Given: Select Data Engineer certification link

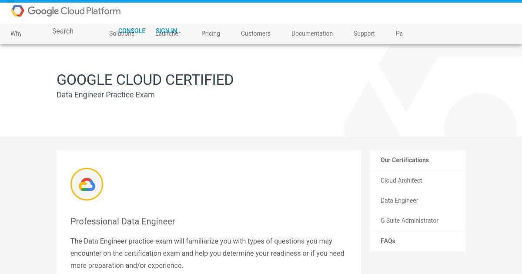Looking at the screenshot, I should pos(399,200).
